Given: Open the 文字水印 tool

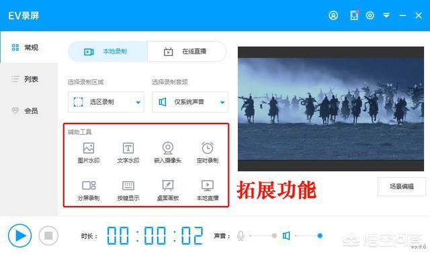Looking at the screenshot, I should pos(128,153).
